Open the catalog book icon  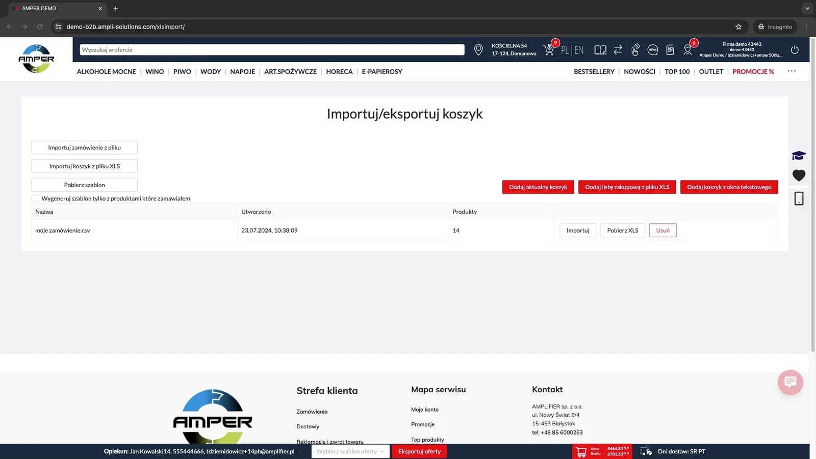pyautogui.click(x=600, y=49)
